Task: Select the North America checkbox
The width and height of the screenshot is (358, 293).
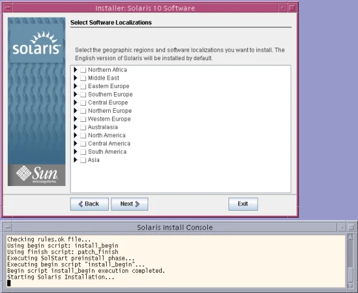Action: 83,135
